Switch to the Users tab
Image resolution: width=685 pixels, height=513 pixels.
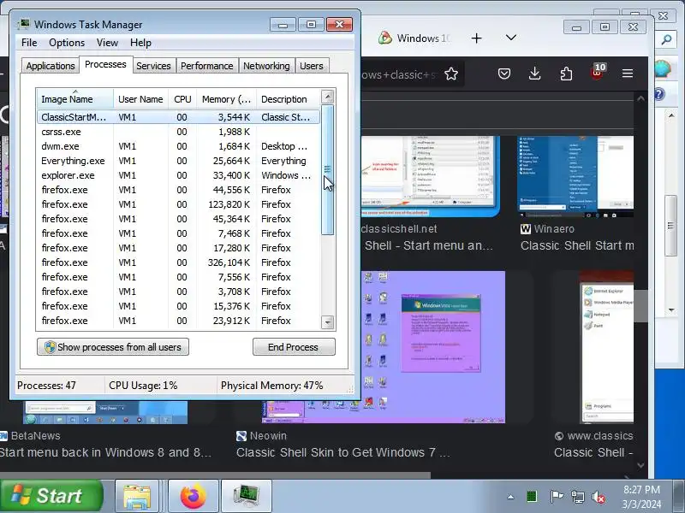click(312, 66)
